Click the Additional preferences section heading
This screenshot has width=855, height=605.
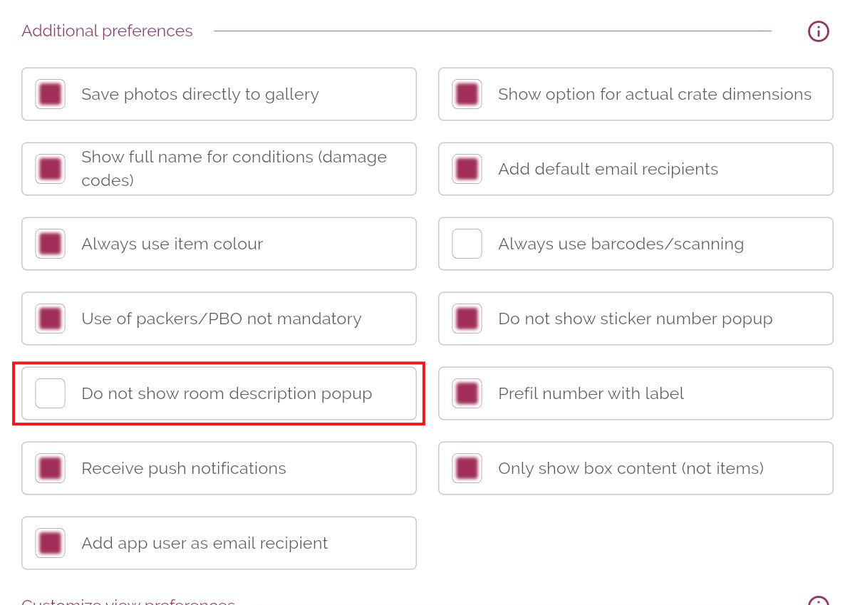(x=107, y=31)
